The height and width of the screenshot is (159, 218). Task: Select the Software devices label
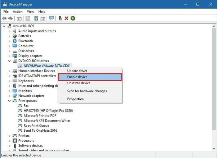31,146
